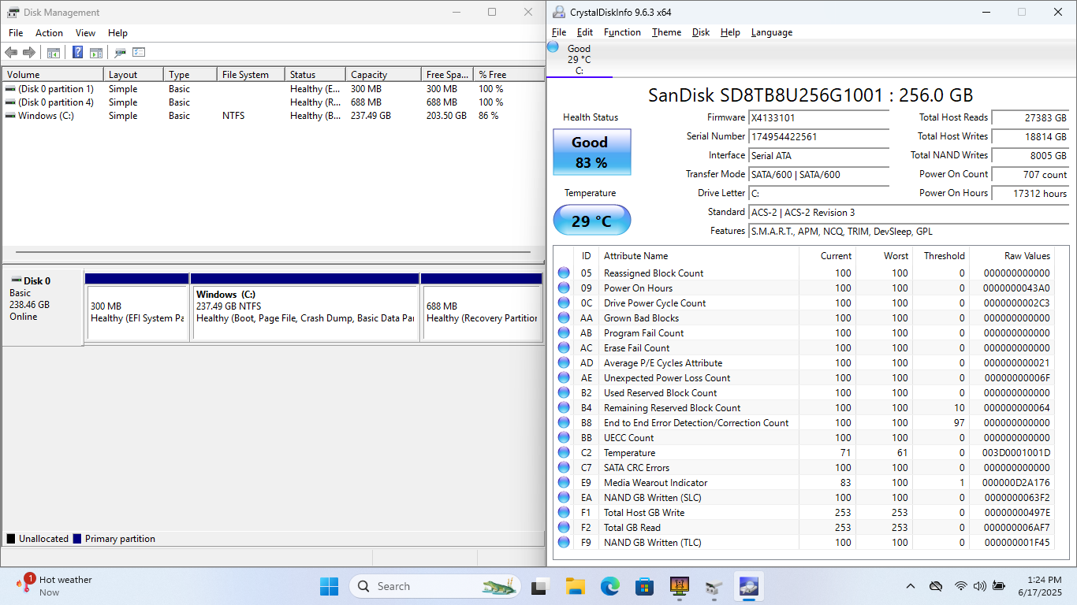Open the View menu in Disk Management
Viewport: 1077px width, 605px height.
click(85, 33)
